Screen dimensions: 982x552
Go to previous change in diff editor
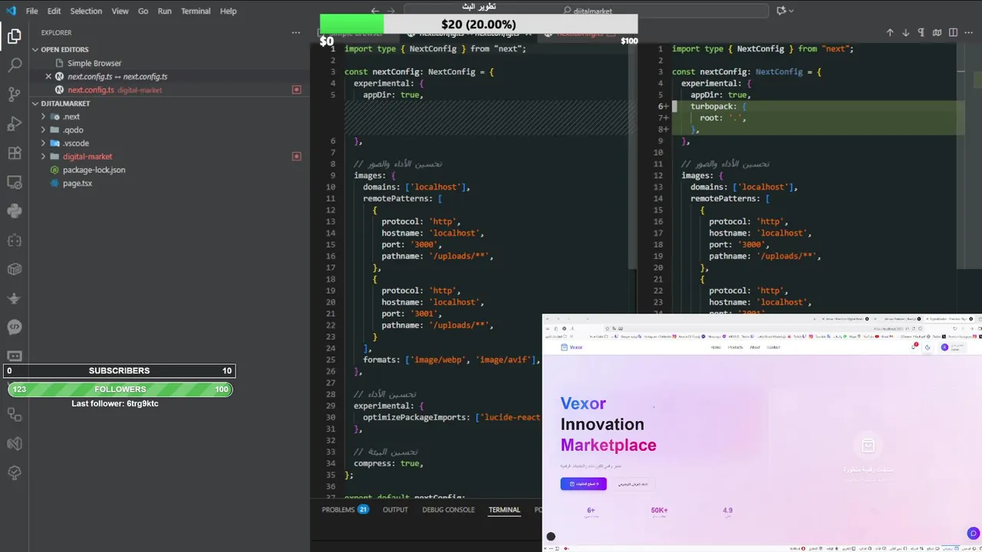pyautogui.click(x=890, y=32)
